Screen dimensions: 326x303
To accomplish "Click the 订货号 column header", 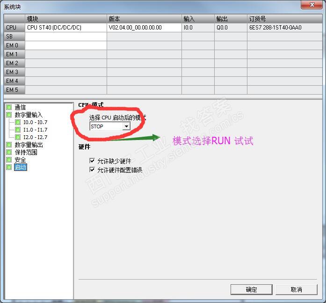I will [x=285, y=19].
